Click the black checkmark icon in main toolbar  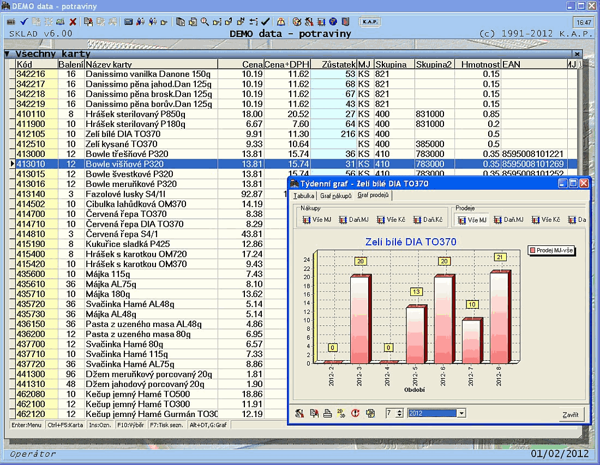click(x=266, y=22)
